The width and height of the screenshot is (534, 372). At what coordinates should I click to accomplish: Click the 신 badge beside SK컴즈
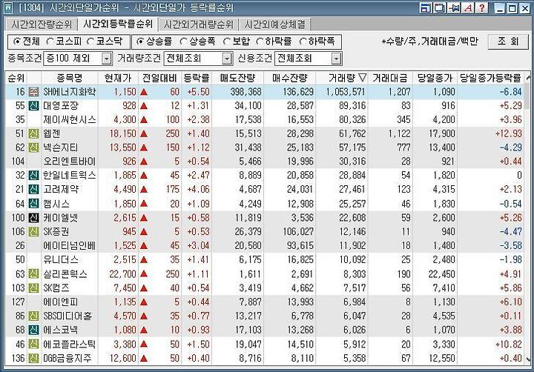33,288
